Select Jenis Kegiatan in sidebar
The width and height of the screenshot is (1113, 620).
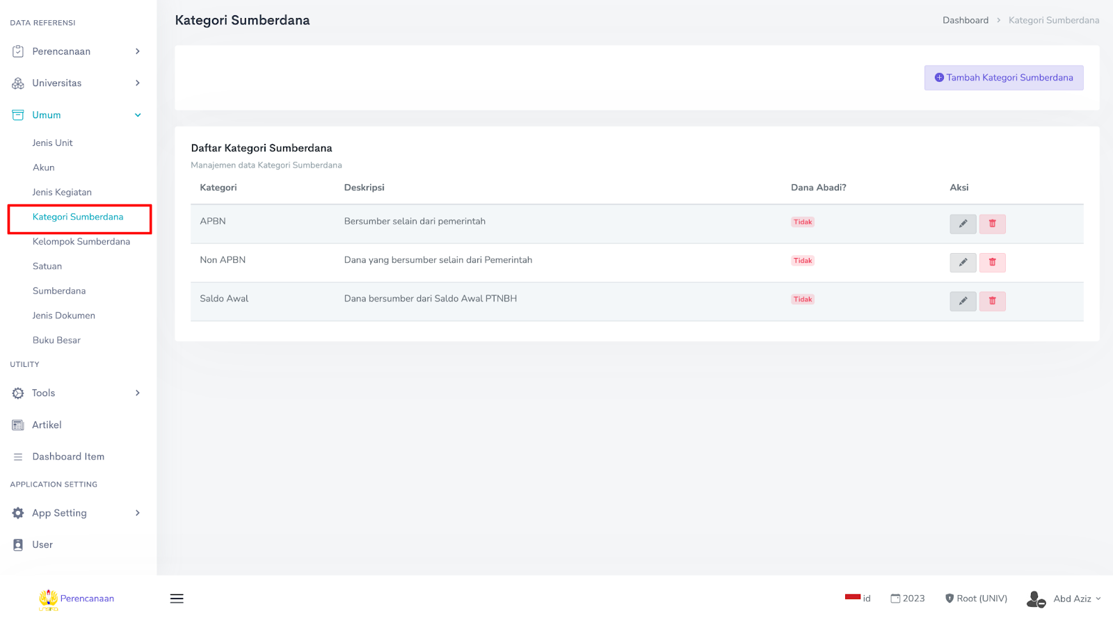click(62, 193)
